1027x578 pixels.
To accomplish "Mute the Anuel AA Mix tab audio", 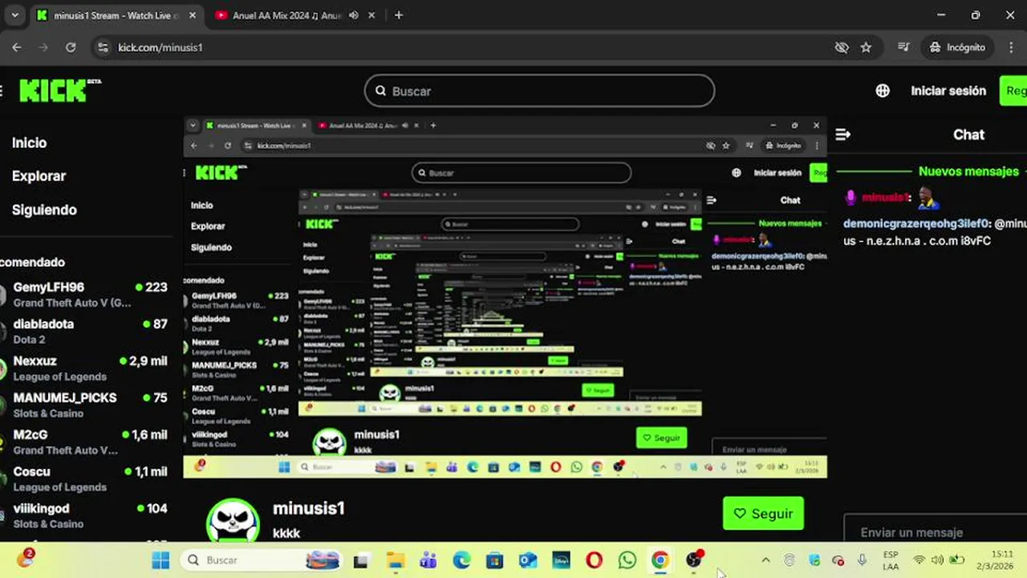I will click(354, 15).
